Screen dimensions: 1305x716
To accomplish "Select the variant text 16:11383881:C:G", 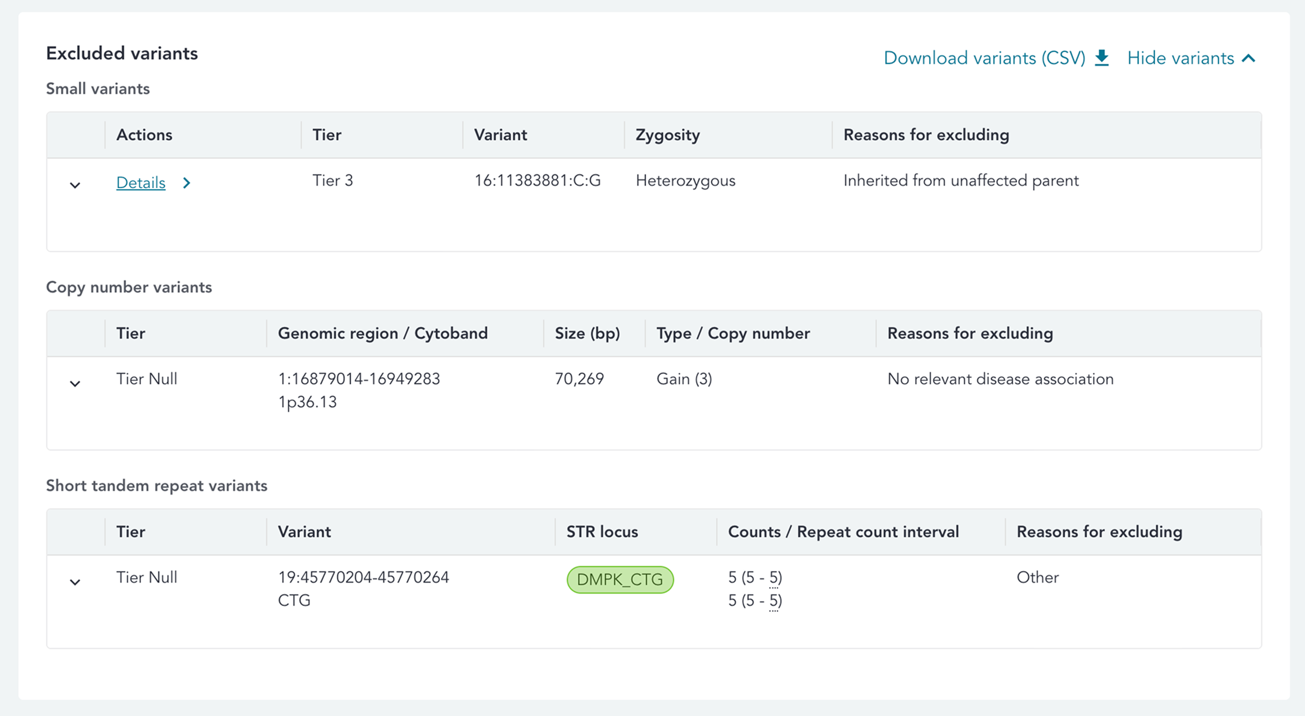I will coord(537,181).
